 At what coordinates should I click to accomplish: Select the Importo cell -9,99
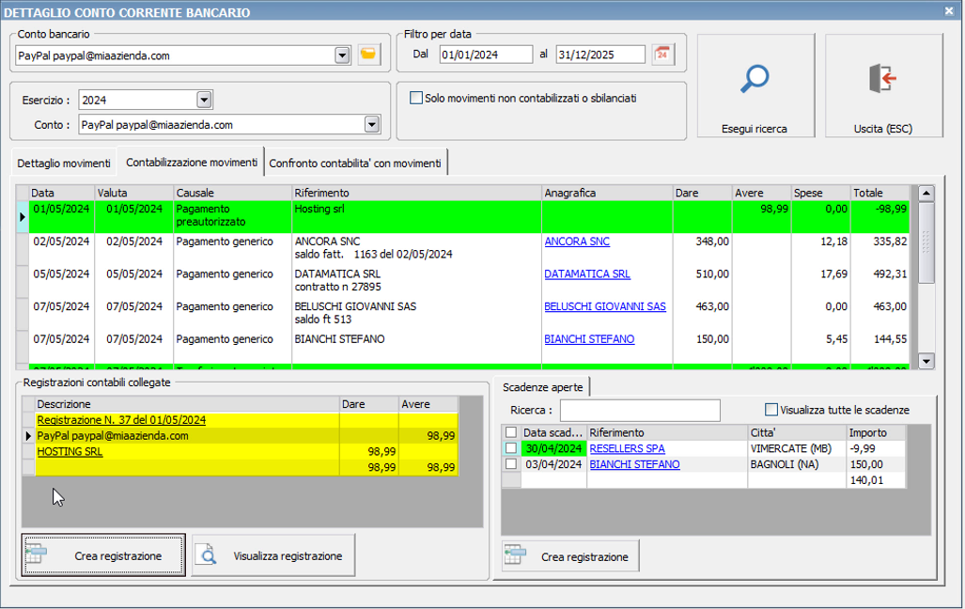point(876,448)
